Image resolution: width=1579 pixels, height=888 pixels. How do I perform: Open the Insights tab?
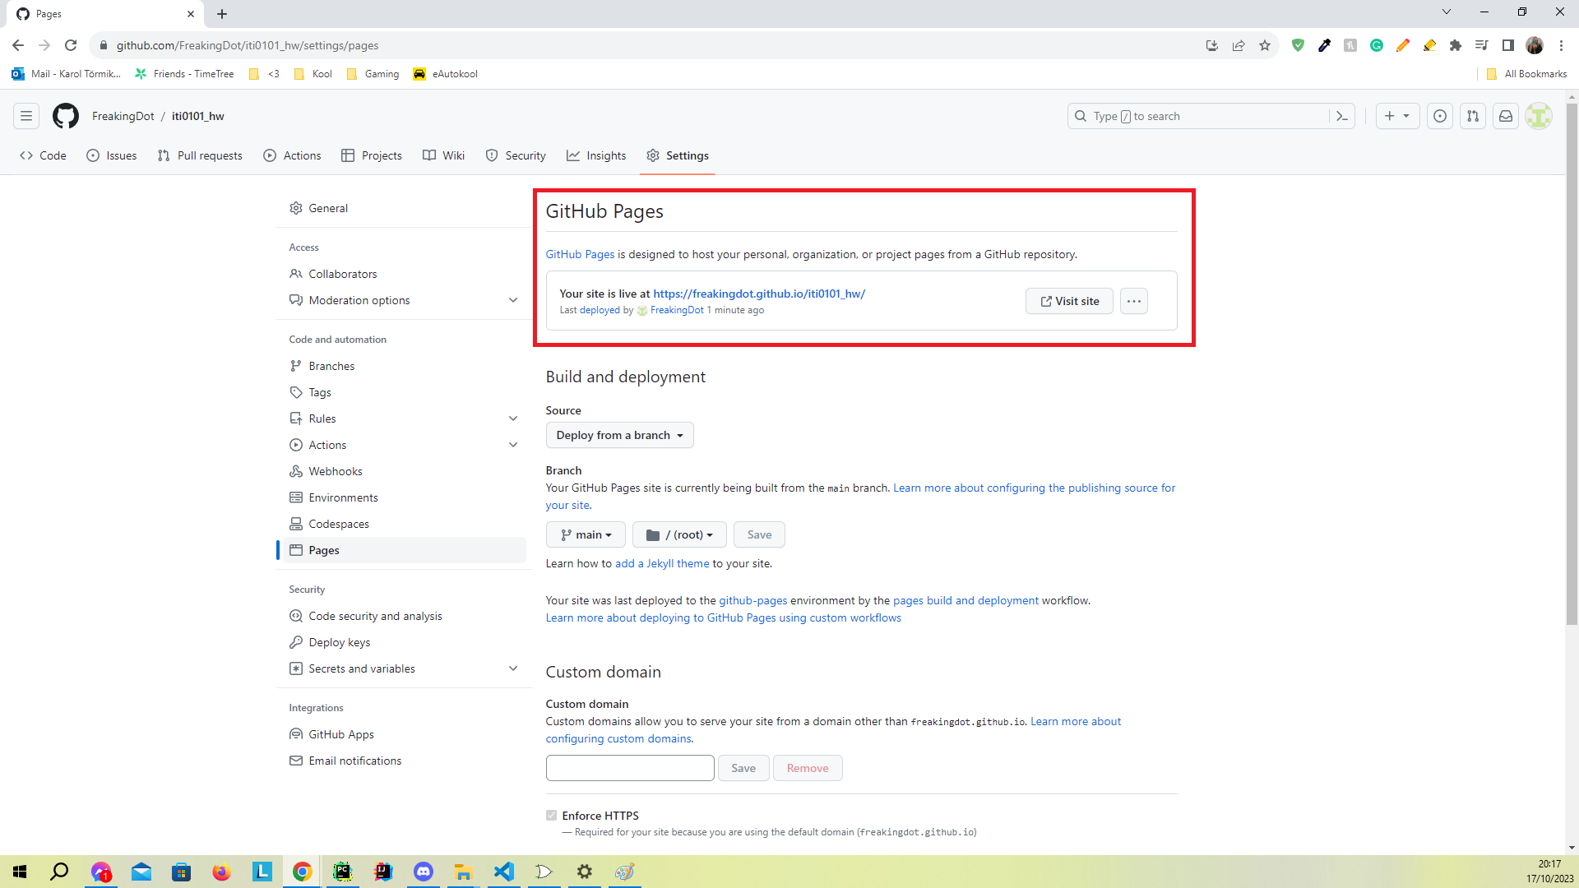tap(596, 155)
